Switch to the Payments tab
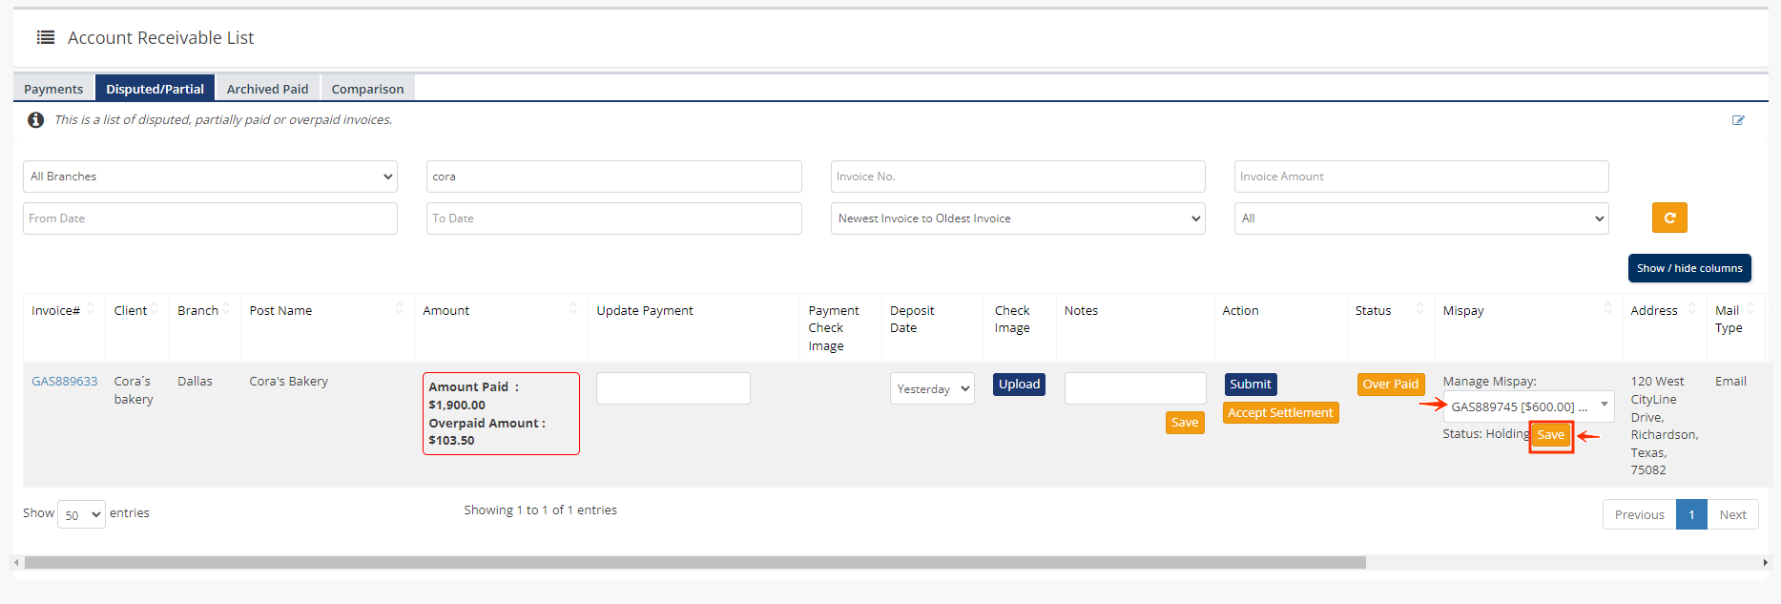The height and width of the screenshot is (604, 1781). (53, 89)
